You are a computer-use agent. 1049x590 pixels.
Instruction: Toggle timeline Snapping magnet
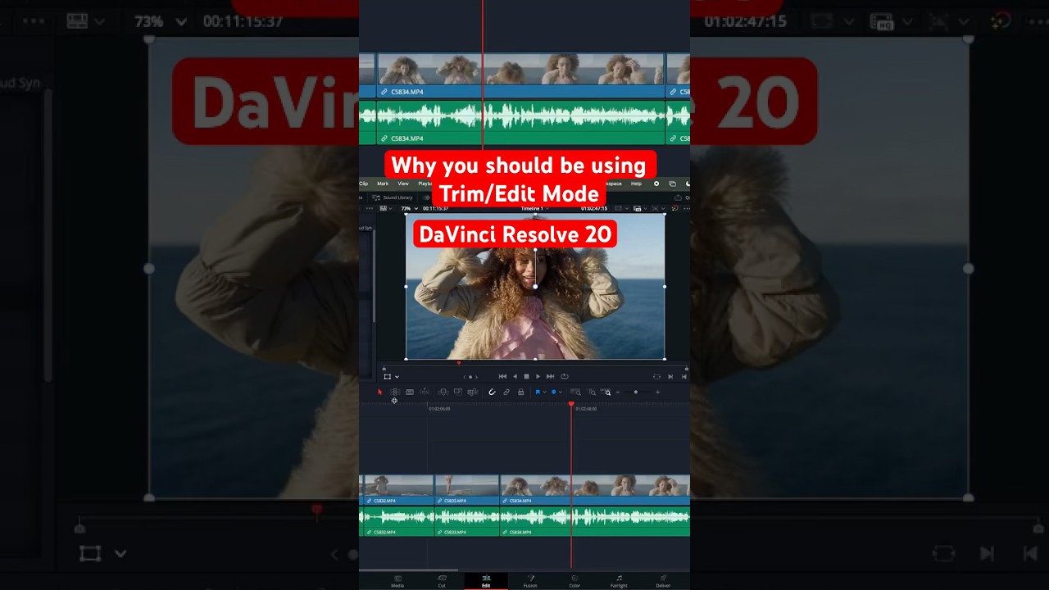pos(492,392)
